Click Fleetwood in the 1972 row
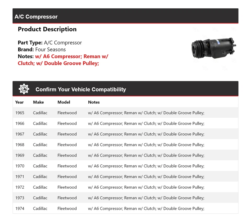 (67, 187)
